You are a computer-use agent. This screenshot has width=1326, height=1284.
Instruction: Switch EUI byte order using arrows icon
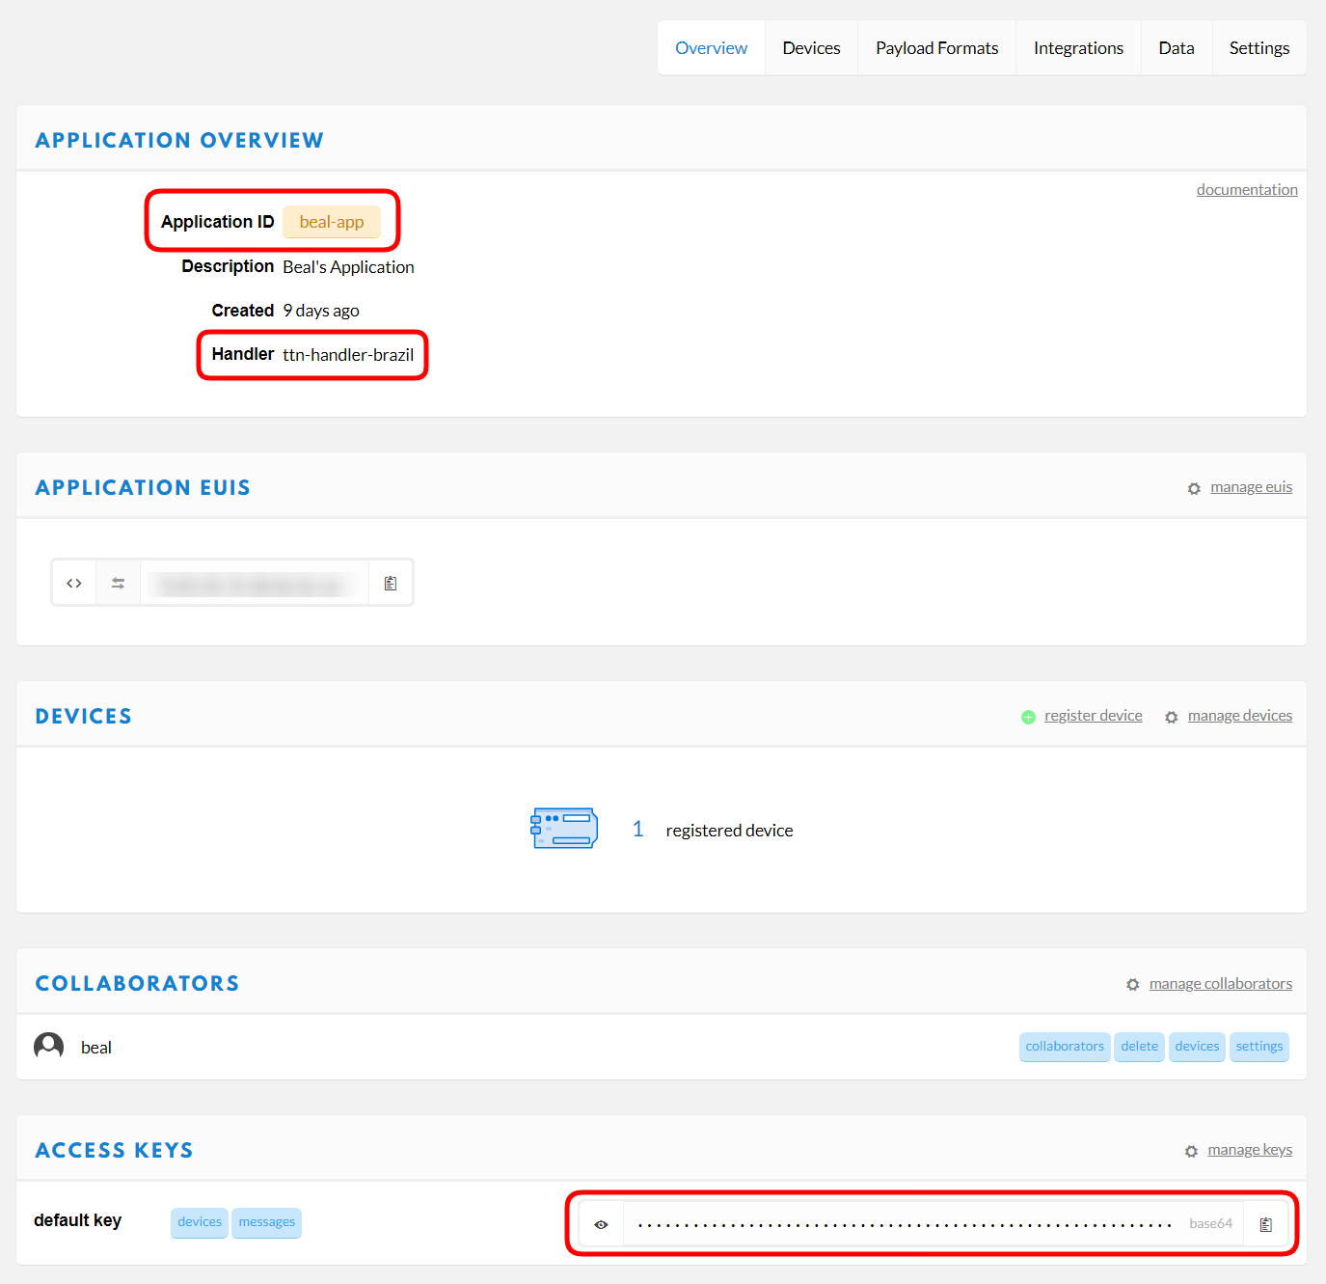click(x=118, y=584)
